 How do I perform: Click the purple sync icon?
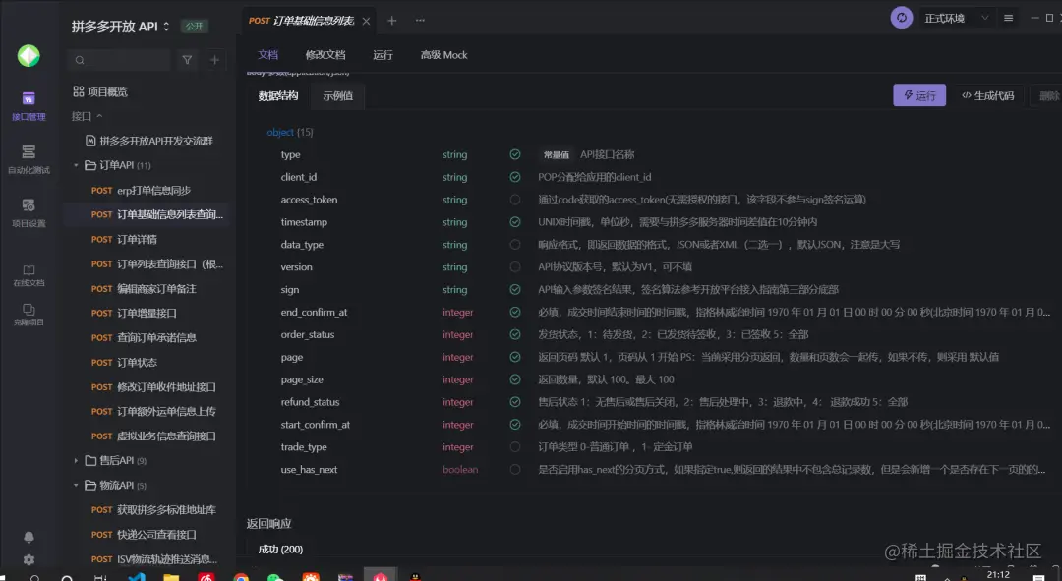902,18
